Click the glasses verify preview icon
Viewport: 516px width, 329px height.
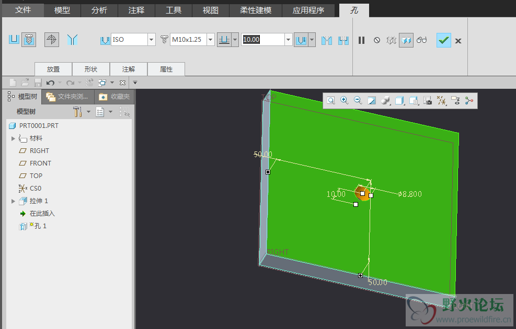(421, 40)
